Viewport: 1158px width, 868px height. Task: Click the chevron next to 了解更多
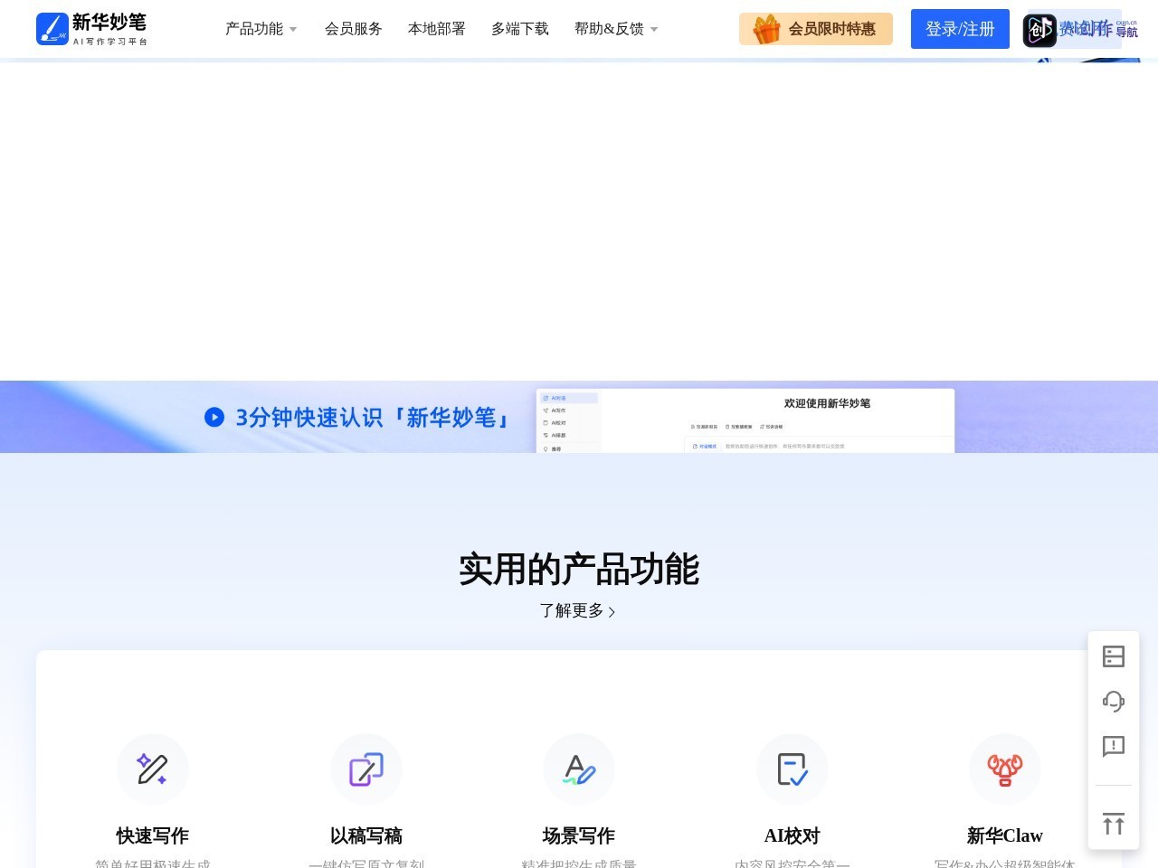coord(612,612)
